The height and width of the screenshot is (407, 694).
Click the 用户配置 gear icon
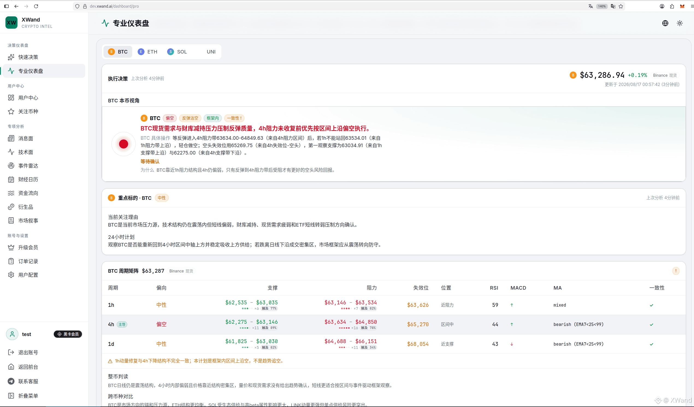(x=11, y=275)
